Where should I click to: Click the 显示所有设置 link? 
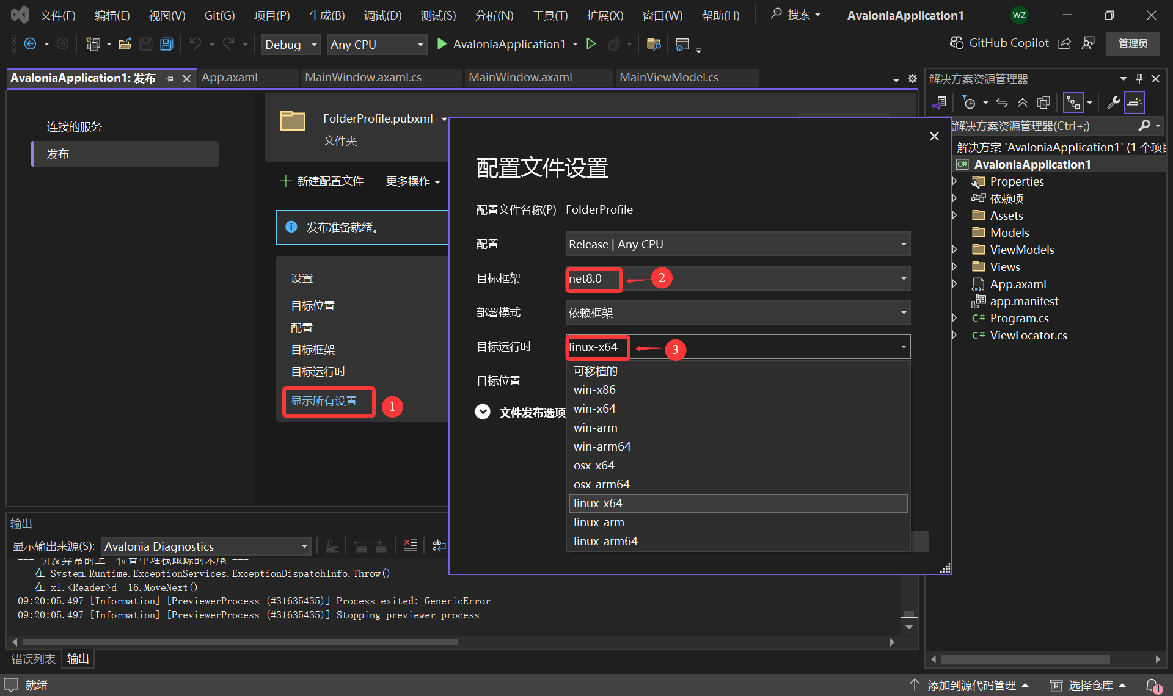[x=324, y=401]
